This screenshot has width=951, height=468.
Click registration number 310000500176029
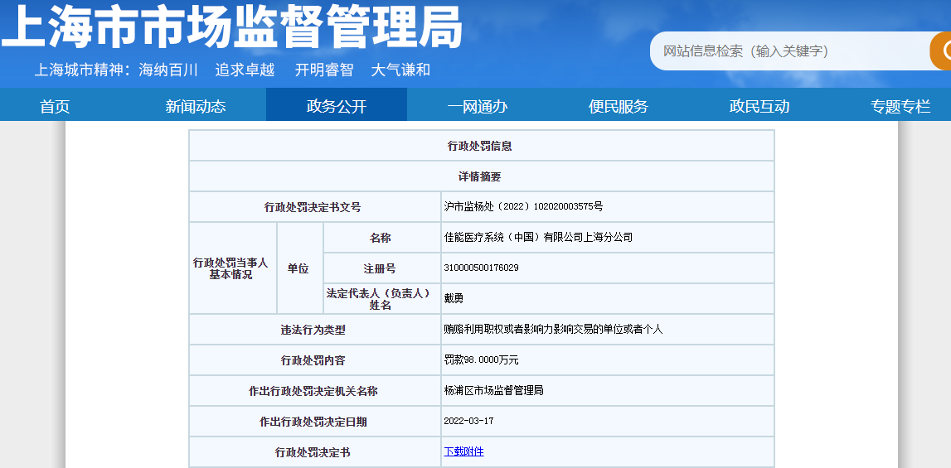click(482, 268)
